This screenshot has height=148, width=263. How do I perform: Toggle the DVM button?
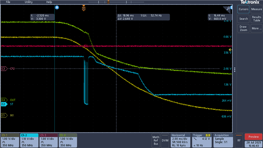(x=165, y=140)
